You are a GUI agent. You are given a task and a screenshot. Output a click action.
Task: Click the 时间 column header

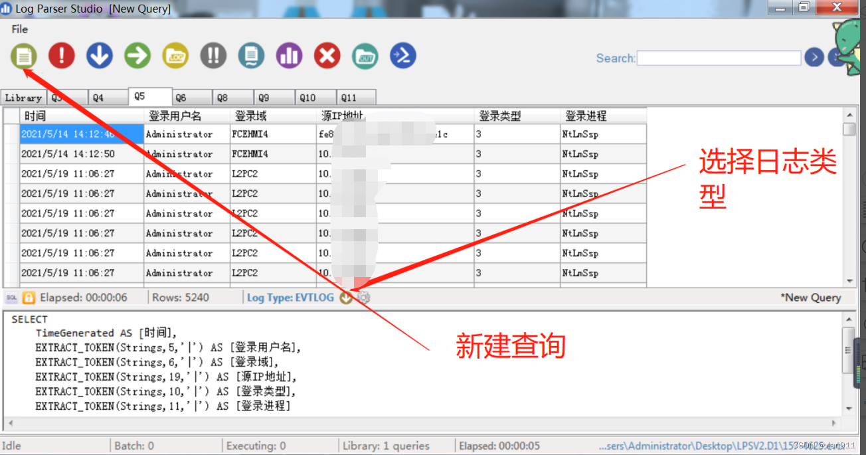(82, 116)
